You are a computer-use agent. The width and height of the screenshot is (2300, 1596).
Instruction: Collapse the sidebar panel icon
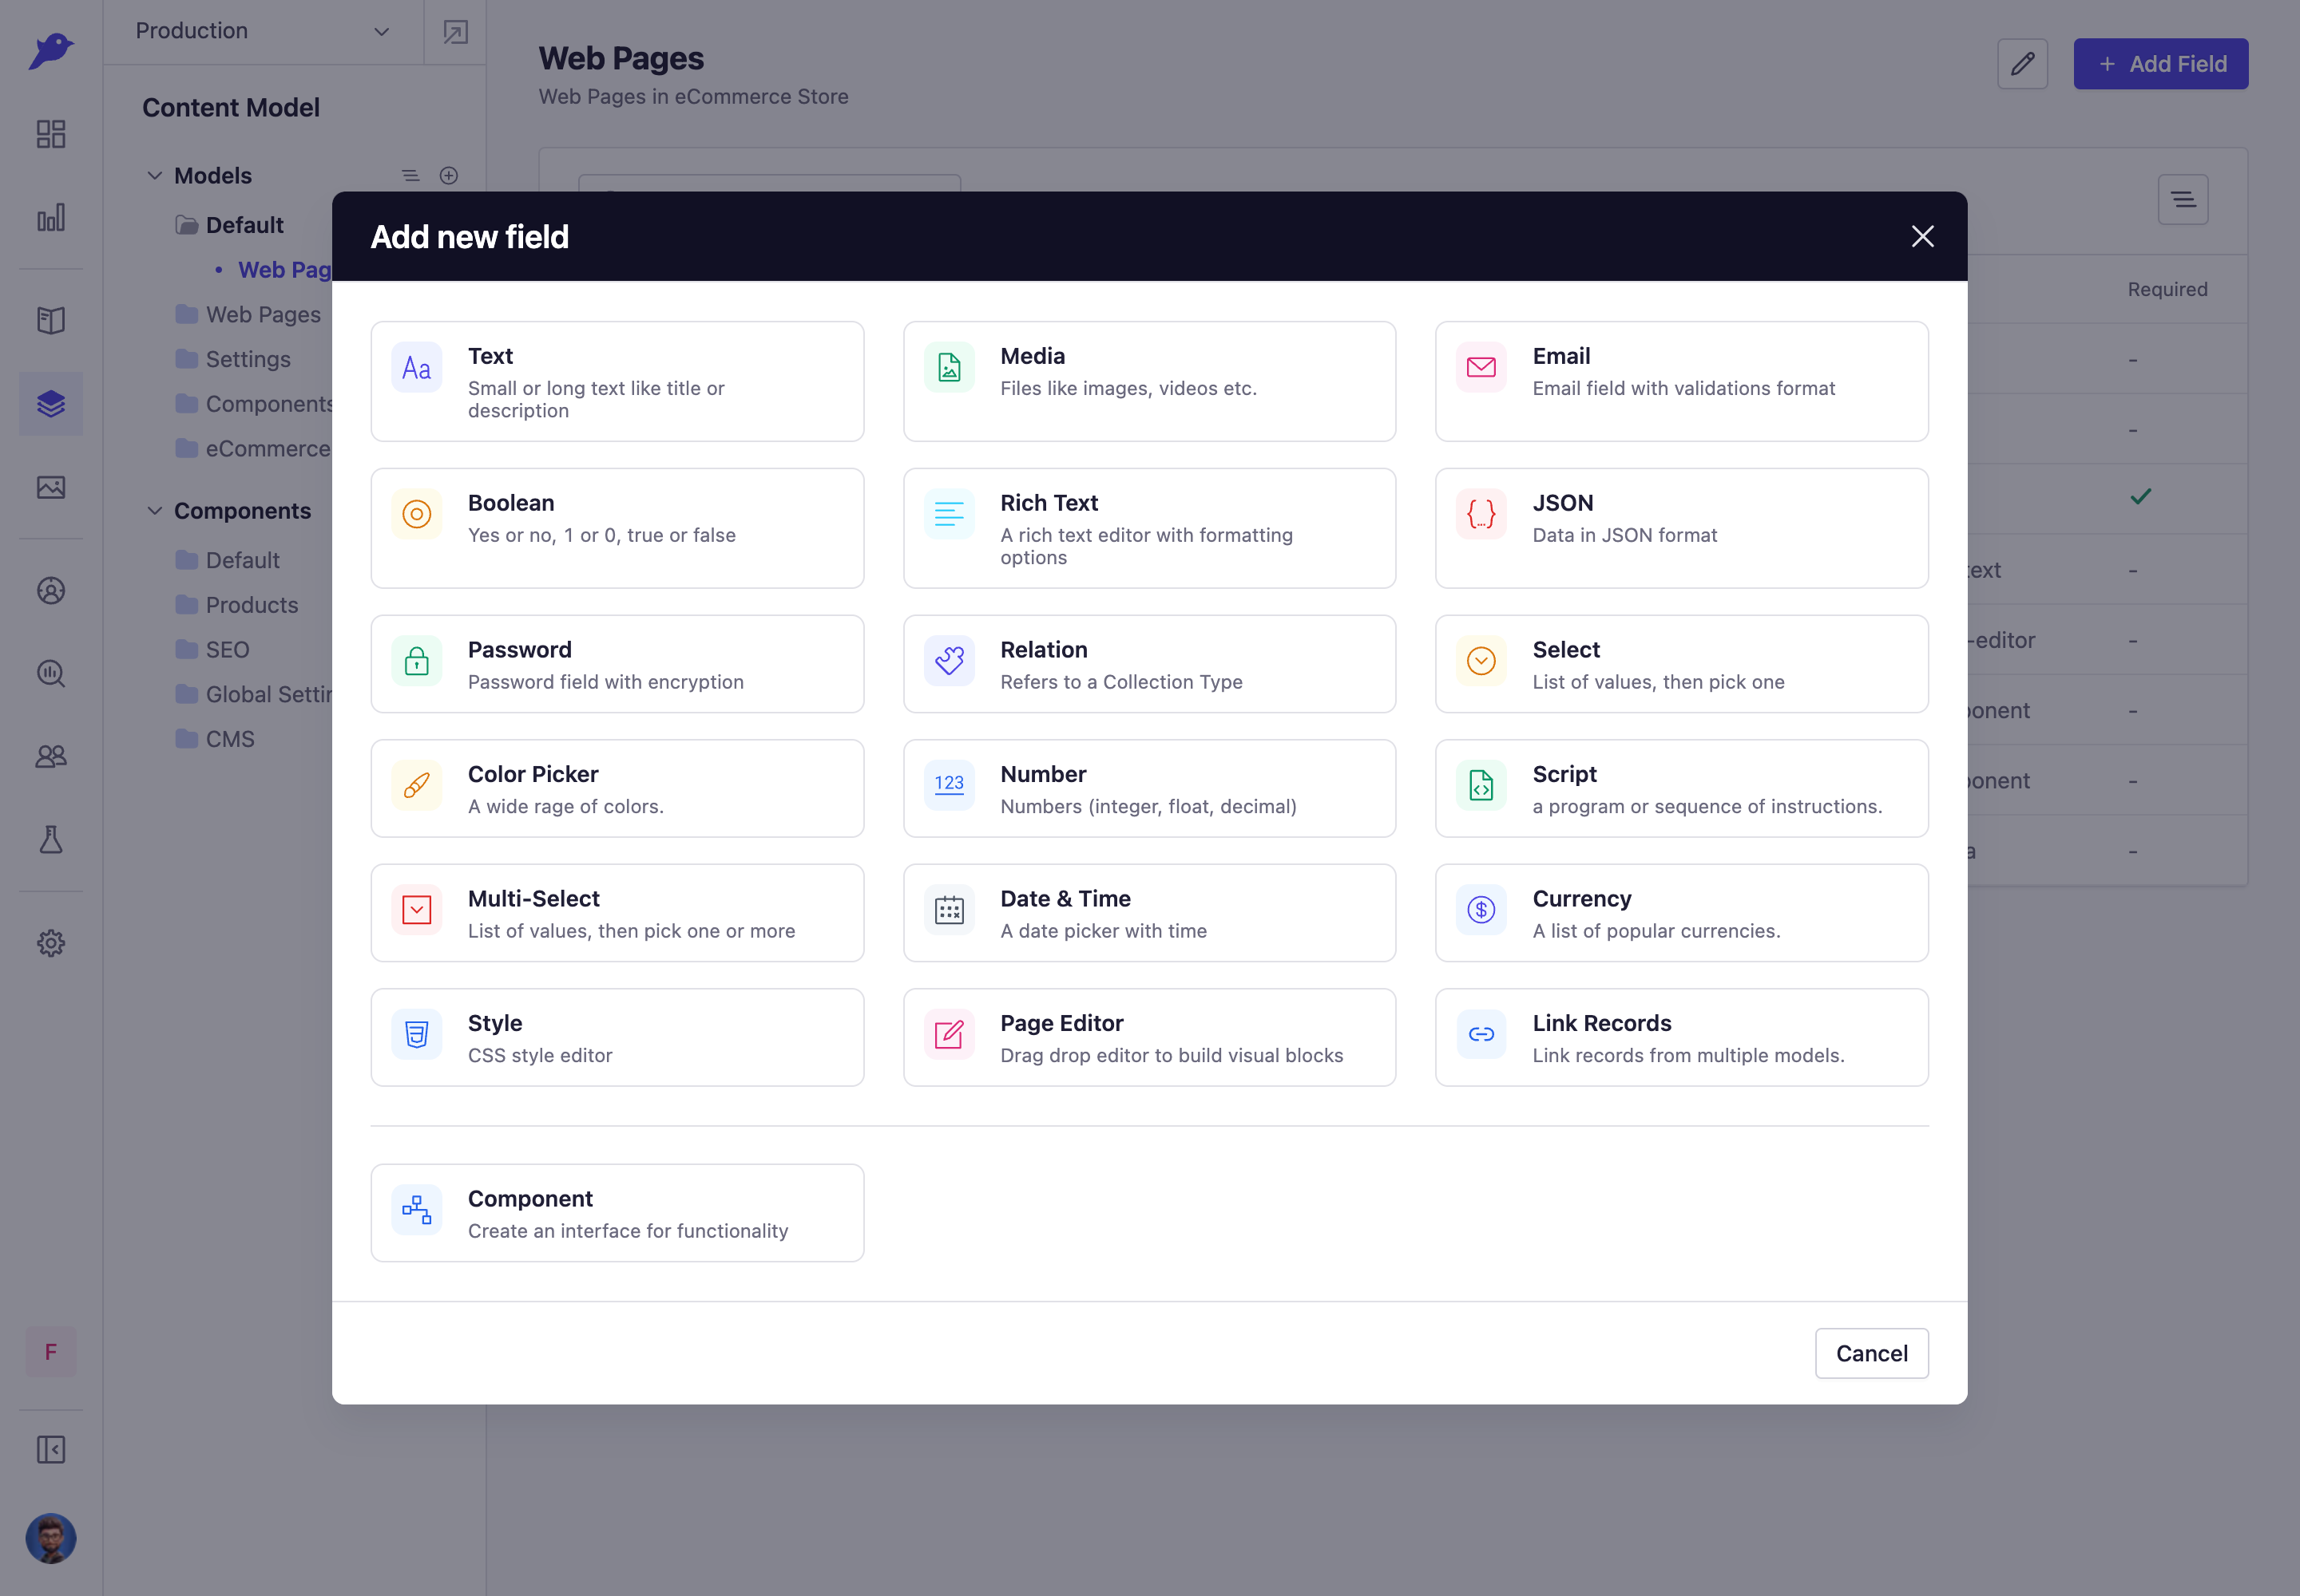[x=51, y=1449]
